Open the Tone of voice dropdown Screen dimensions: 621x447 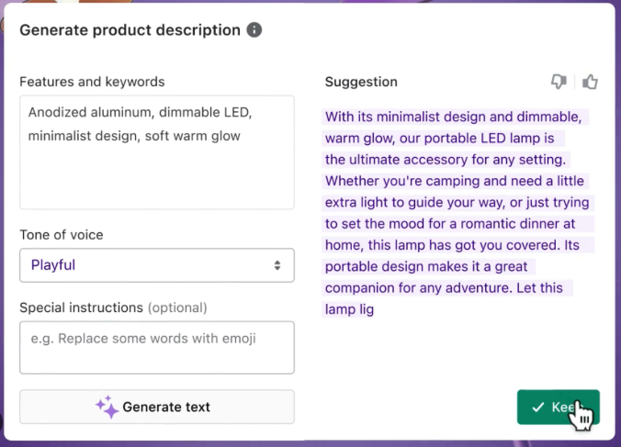157,265
